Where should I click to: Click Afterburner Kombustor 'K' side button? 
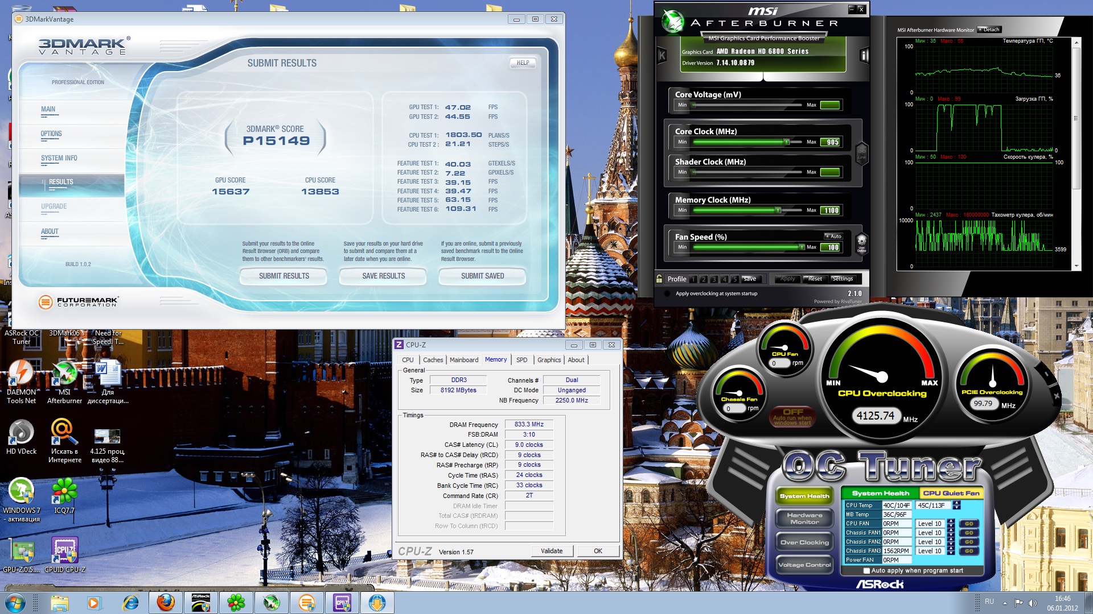[x=662, y=55]
